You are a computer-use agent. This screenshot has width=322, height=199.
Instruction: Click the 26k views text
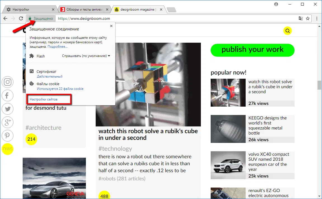(x=258, y=140)
